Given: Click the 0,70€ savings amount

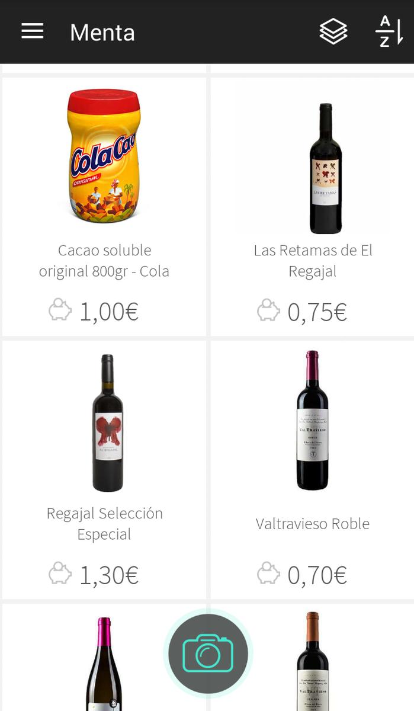Looking at the screenshot, I should 317,575.
